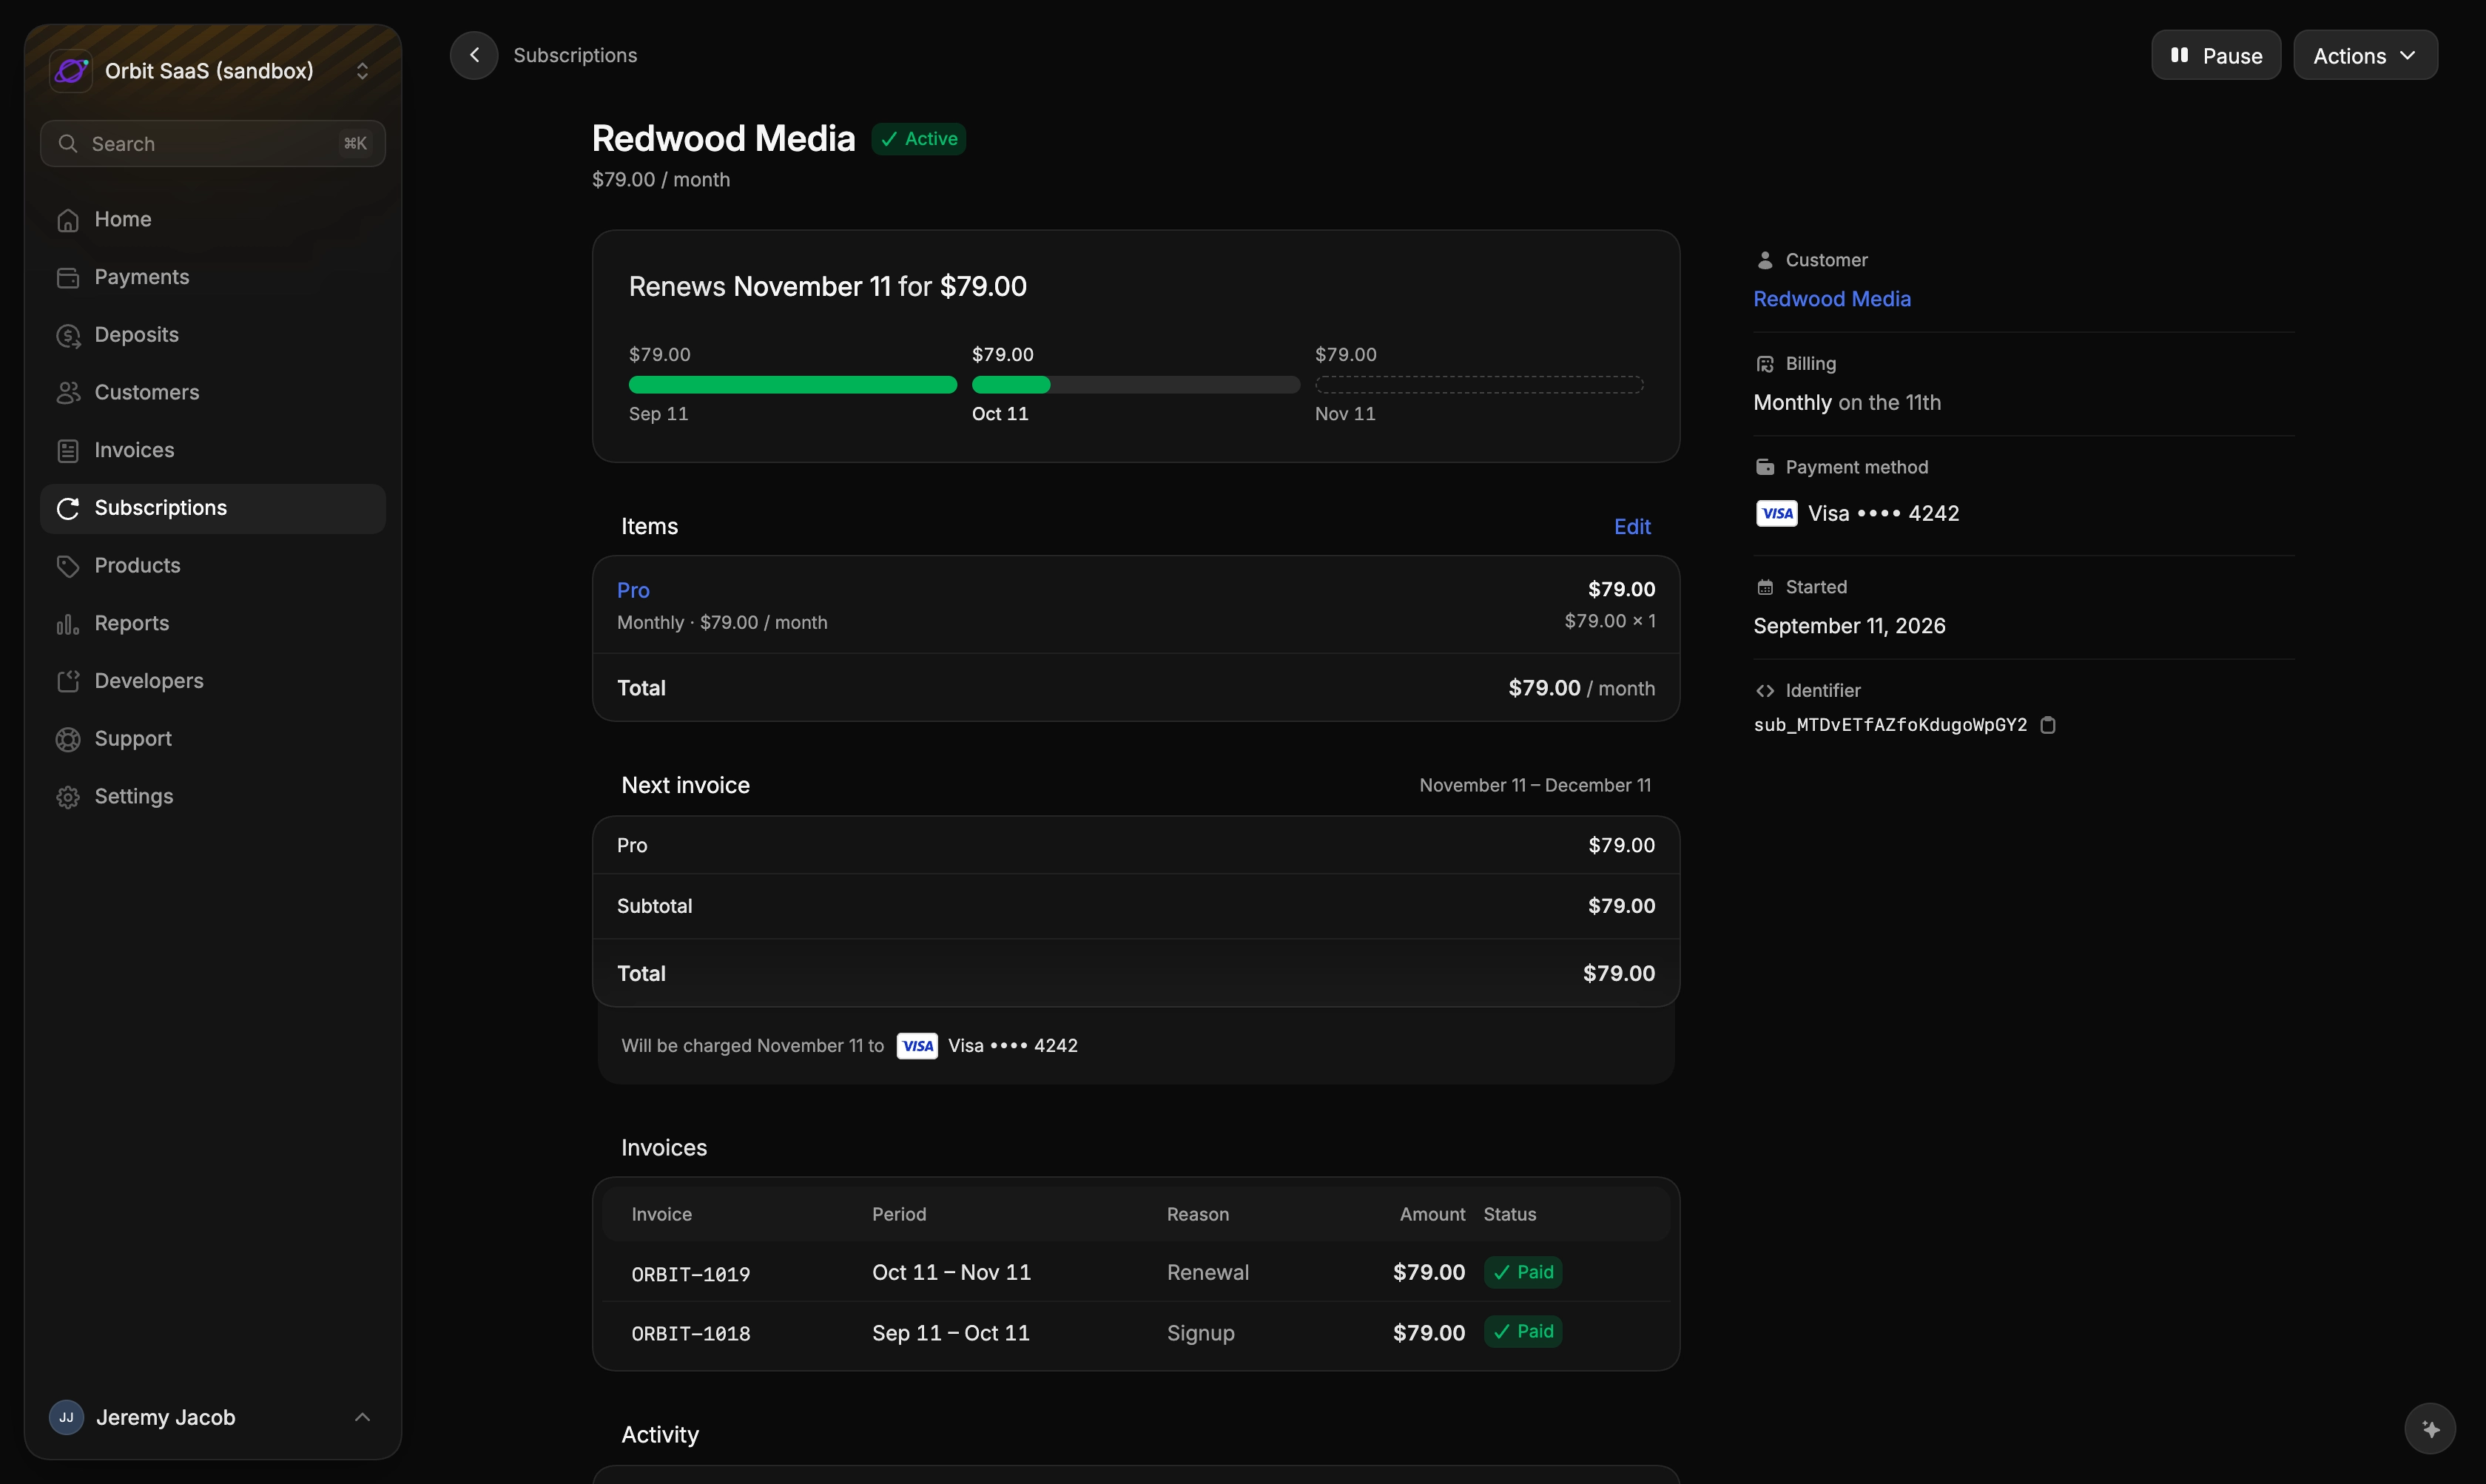Viewport: 2486px width, 1484px height.
Task: Click the JJ user avatar
Action: [66, 1417]
